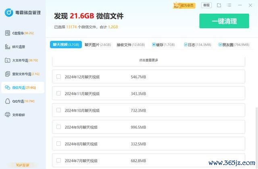Check the 2024年11月聊天视频 checkbox

[58, 94]
